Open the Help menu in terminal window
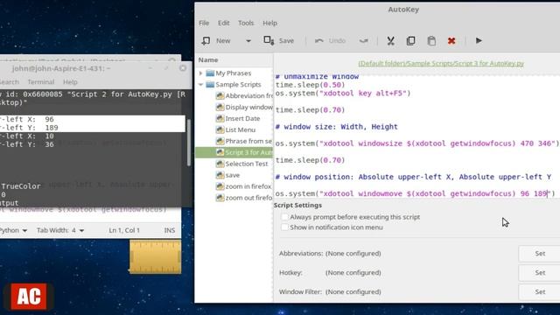 [70, 81]
